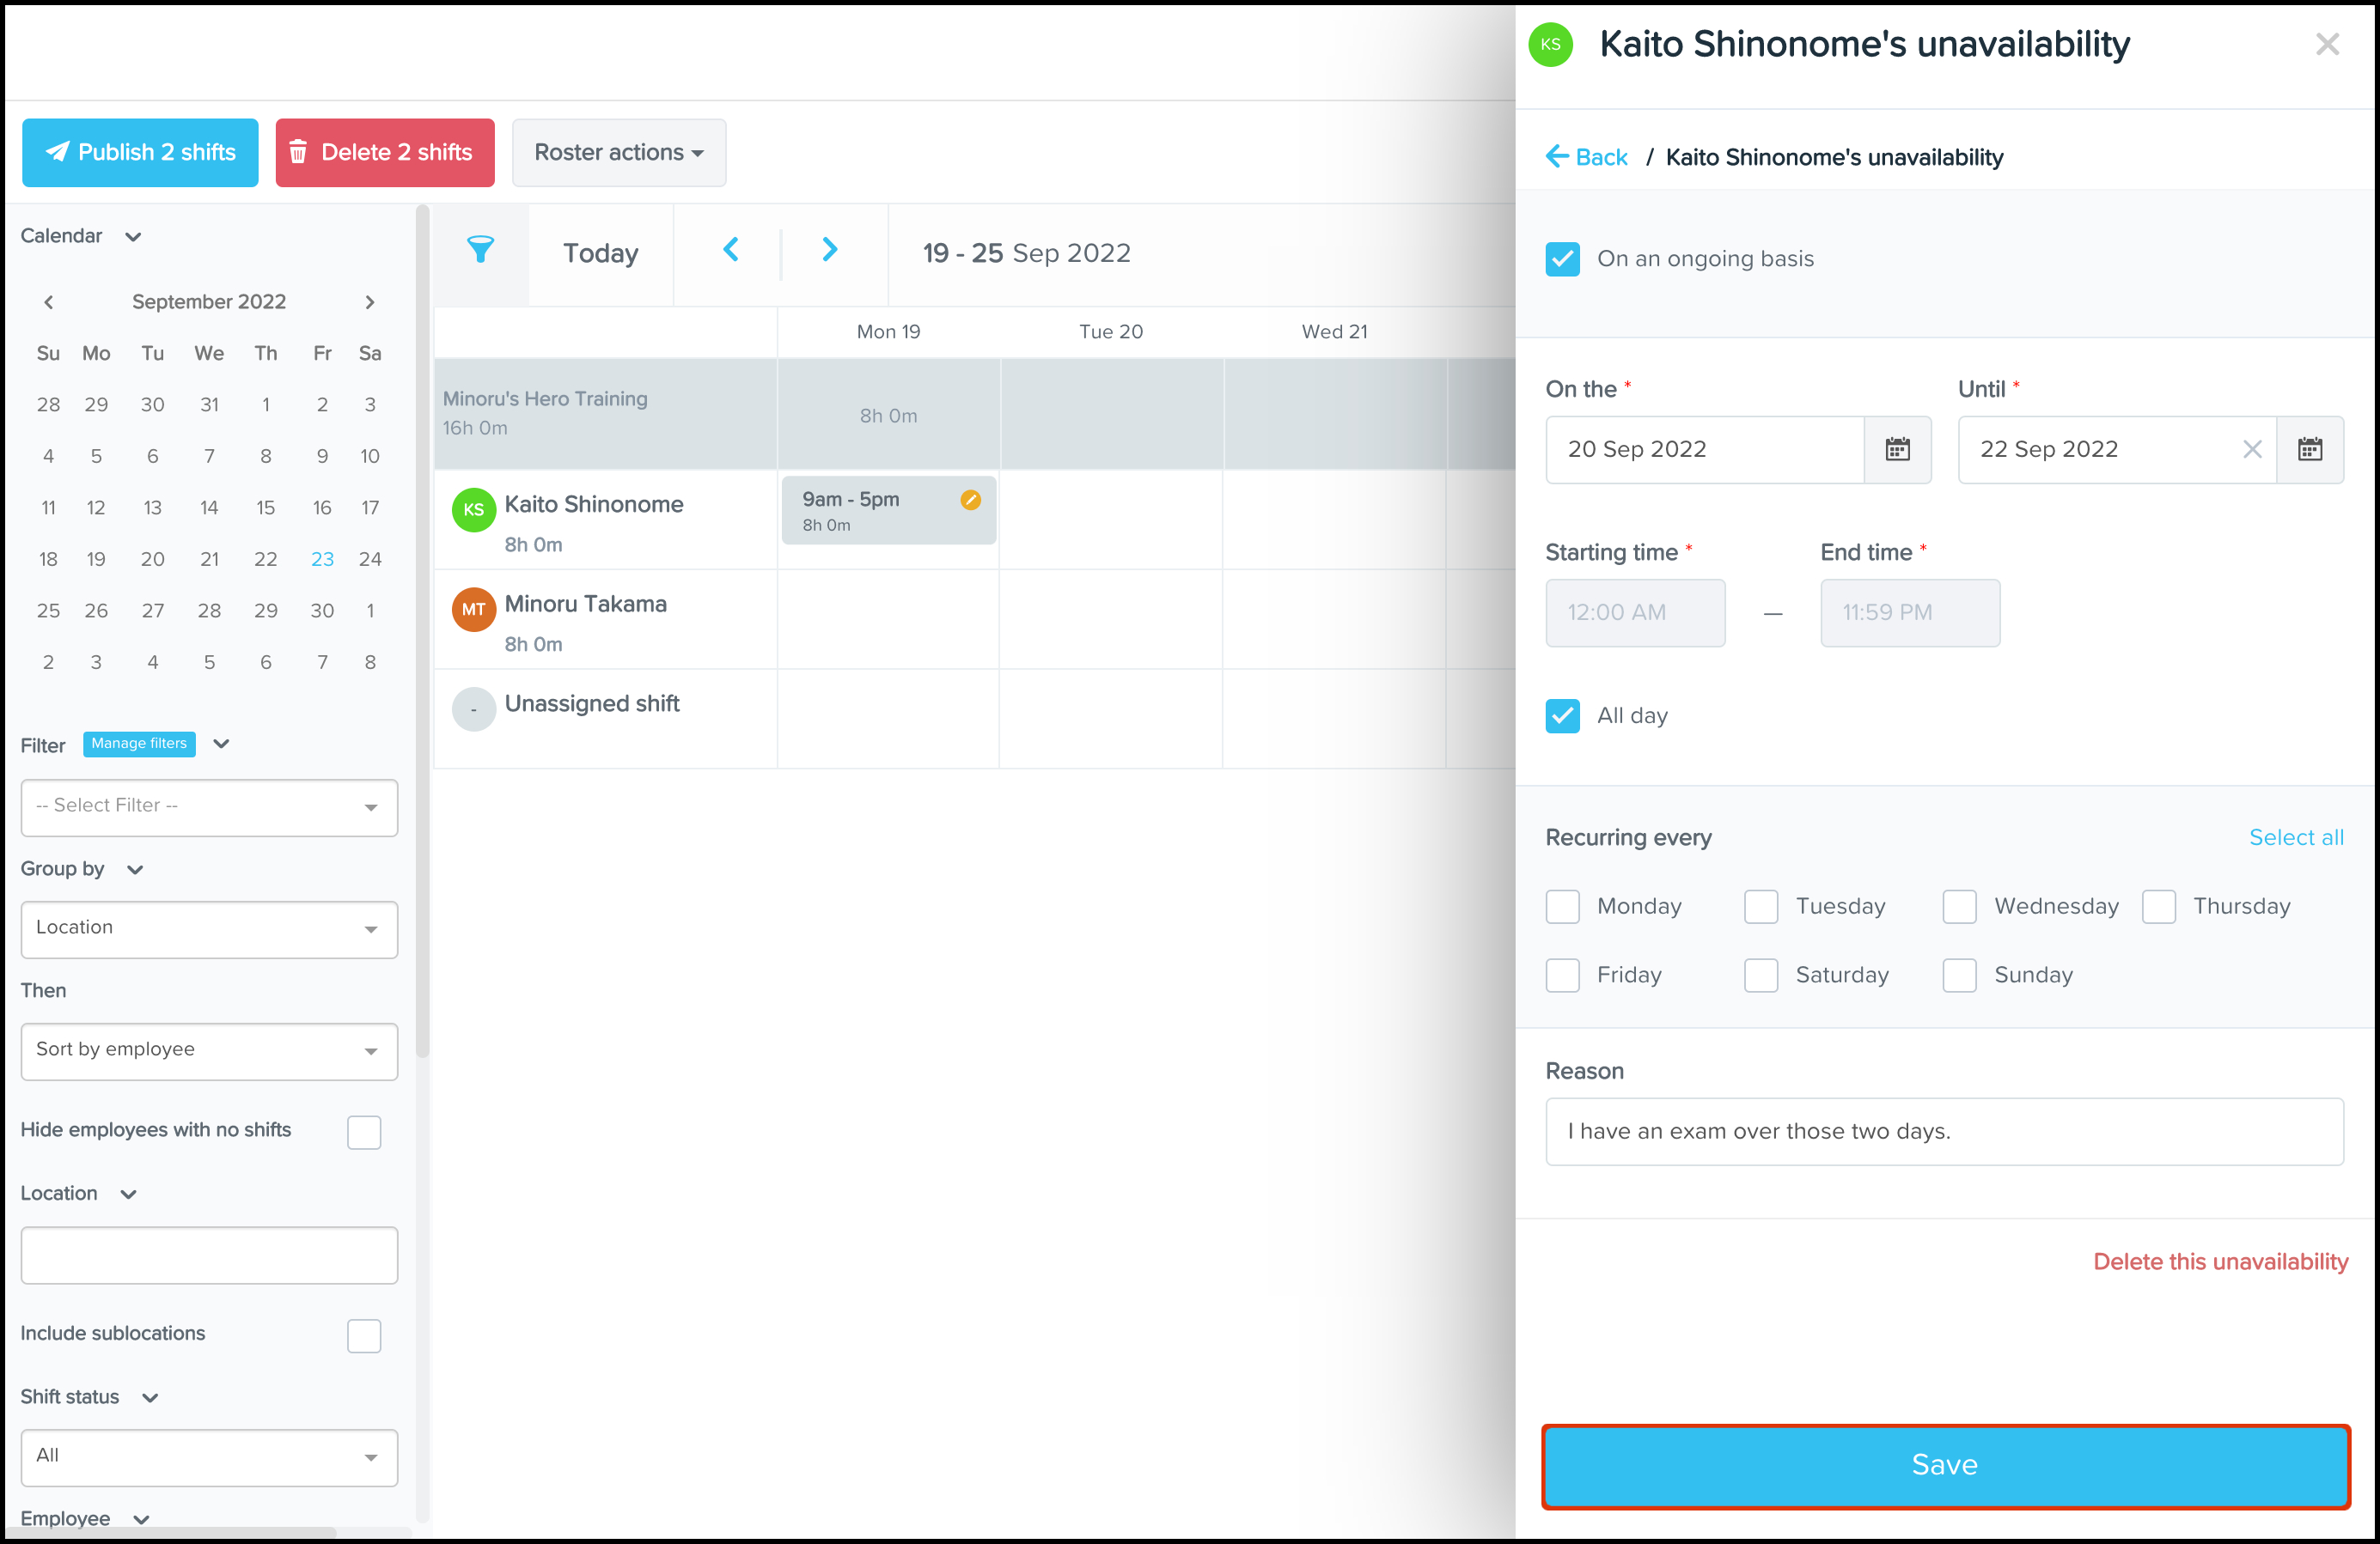The width and height of the screenshot is (2380, 1544).
Task: Click the roster filter funnel icon
Action: 480,251
